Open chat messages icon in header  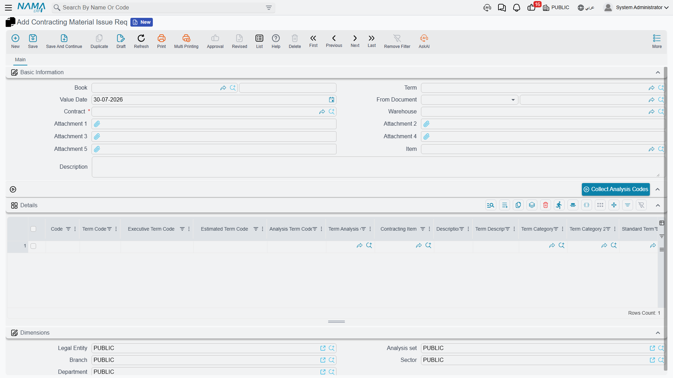click(x=502, y=8)
